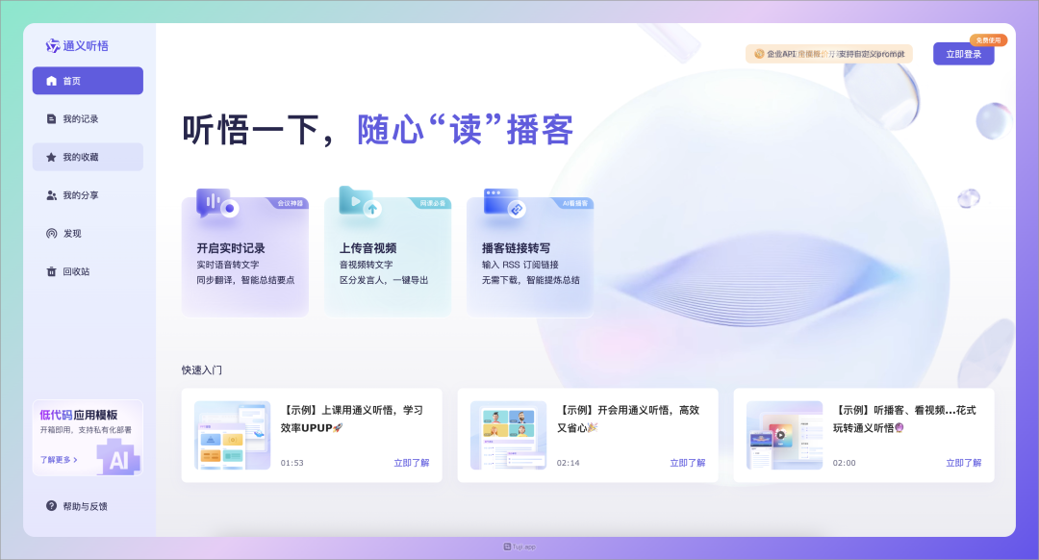Click the link icon on 播客链接转写 card
Image resolution: width=1039 pixels, height=560 pixels.
(x=504, y=203)
